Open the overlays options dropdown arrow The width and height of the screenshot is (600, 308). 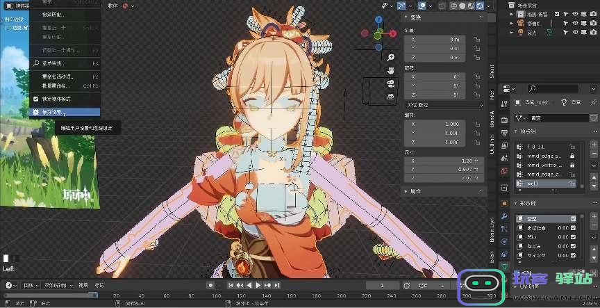point(431,6)
